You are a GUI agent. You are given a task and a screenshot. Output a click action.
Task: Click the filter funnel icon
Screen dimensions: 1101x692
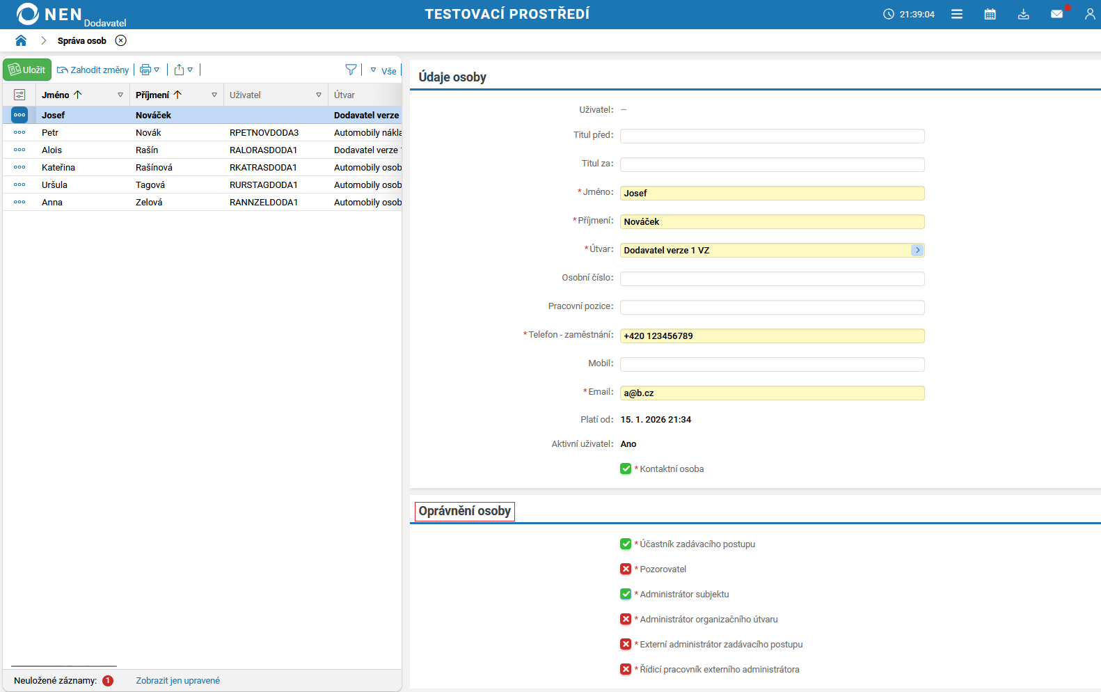[351, 70]
